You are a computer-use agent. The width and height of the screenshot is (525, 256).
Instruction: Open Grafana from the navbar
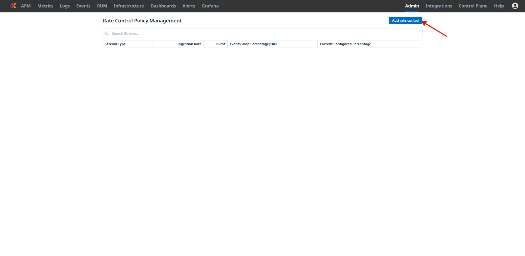pyautogui.click(x=210, y=6)
